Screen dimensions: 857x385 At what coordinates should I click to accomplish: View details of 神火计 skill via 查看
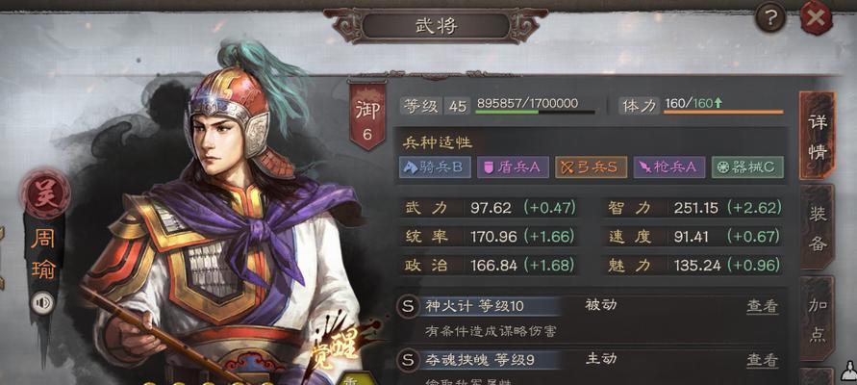coord(763,307)
